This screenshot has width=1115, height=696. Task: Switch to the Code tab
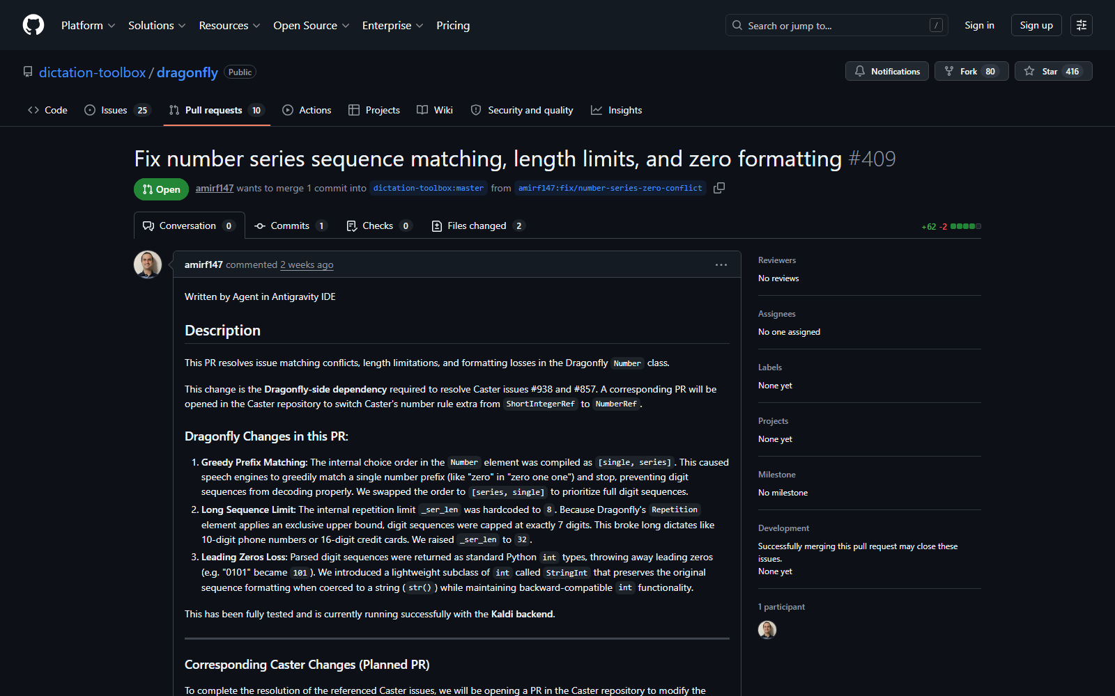pos(47,110)
